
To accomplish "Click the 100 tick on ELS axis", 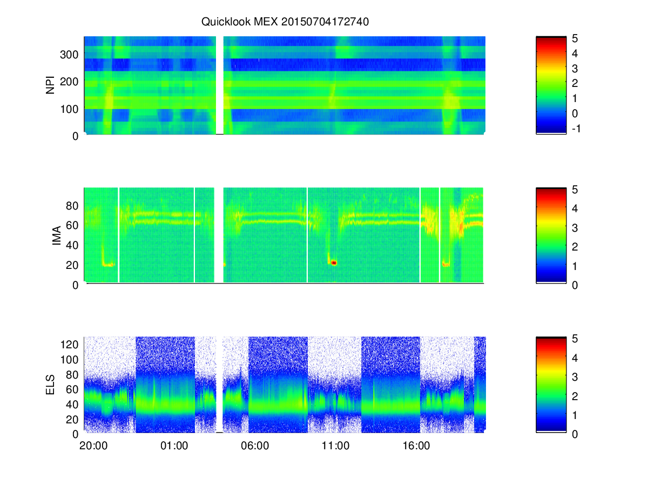I will 70,359.
